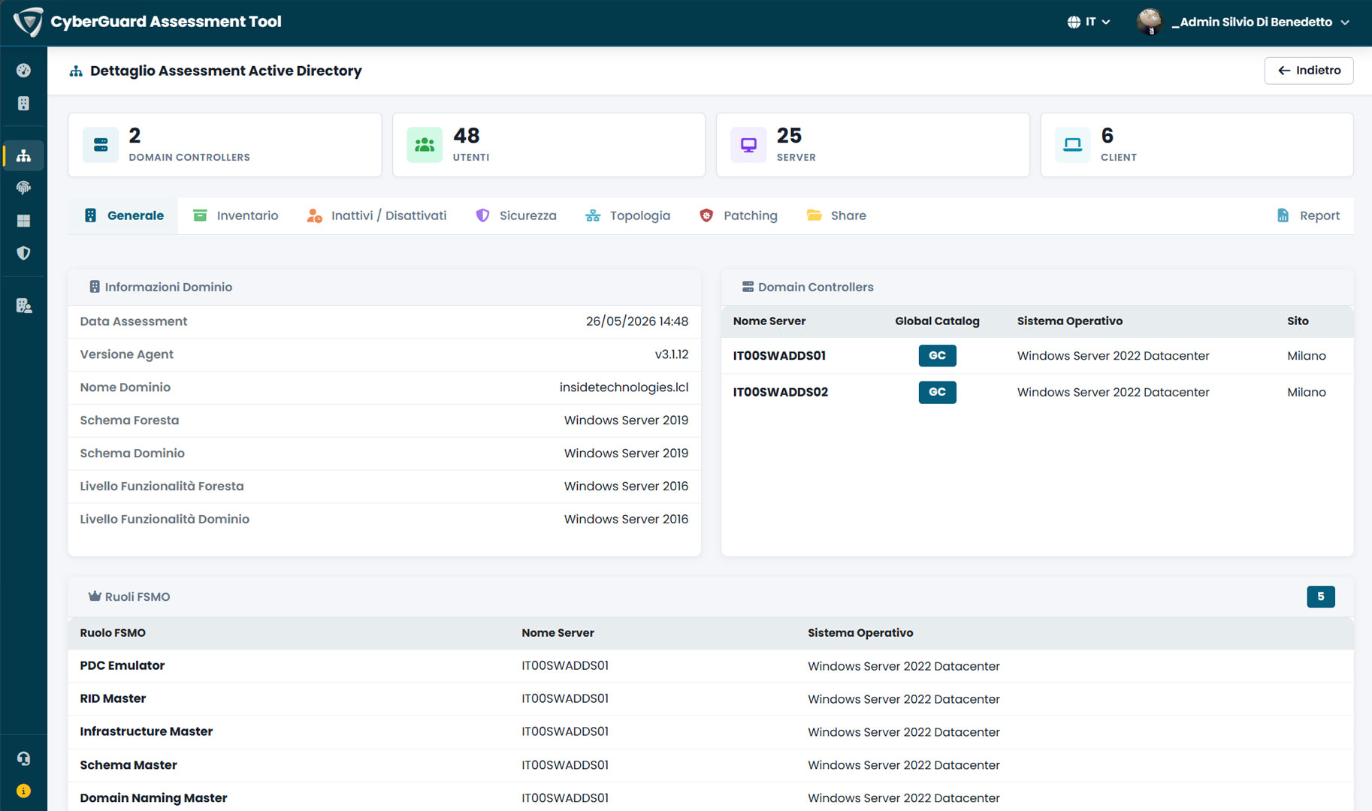Image resolution: width=1372 pixels, height=811 pixels.
Task: Click the 48 Utenti card
Action: coord(548,145)
